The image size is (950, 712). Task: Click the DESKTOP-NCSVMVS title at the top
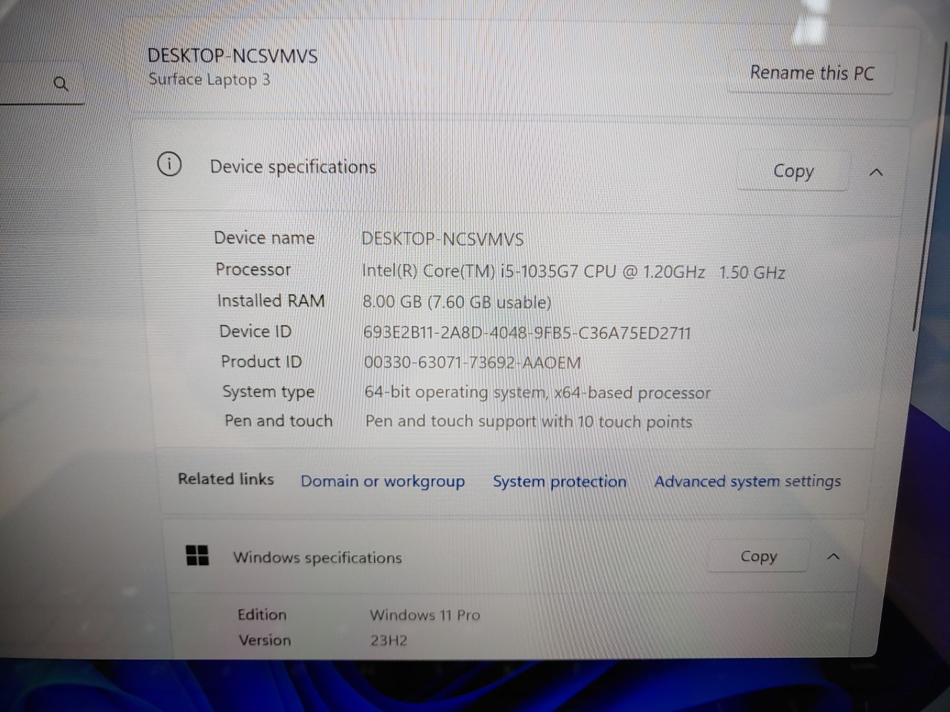232,55
